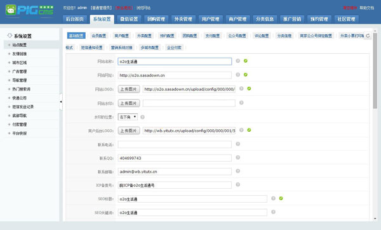381x230 pixels.
Task: Click the main panel vertical scrollbar thumb
Action: tap(375, 71)
